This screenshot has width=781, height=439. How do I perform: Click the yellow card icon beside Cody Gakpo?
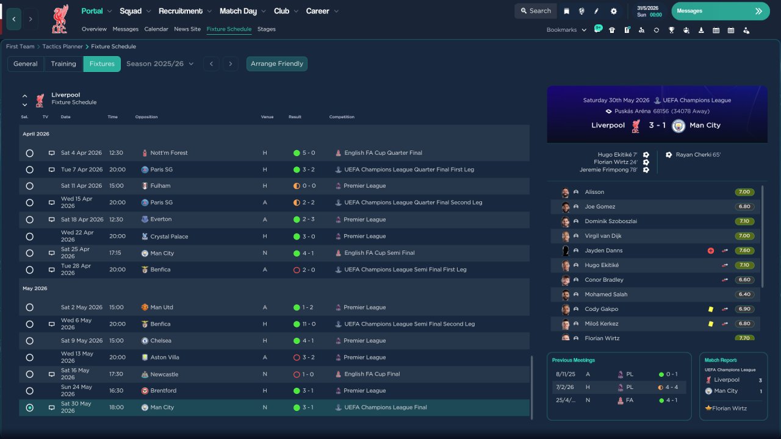pos(711,309)
